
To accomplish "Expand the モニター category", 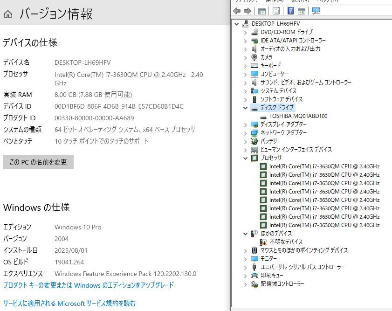I will point(245,259).
